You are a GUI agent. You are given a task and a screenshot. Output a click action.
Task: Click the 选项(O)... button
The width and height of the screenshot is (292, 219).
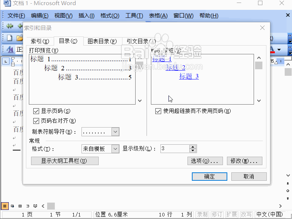(205, 161)
